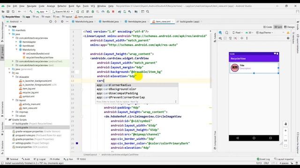
Task: Open the Terminal tool window
Action: tap(12, 159)
